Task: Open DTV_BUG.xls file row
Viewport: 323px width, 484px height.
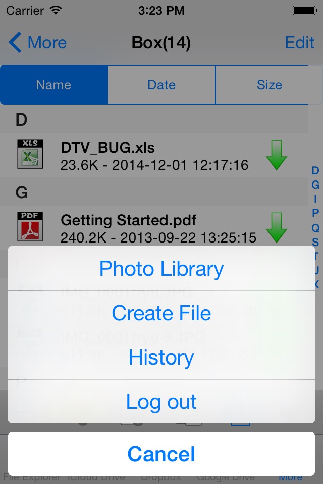Action: pyautogui.click(x=153, y=155)
